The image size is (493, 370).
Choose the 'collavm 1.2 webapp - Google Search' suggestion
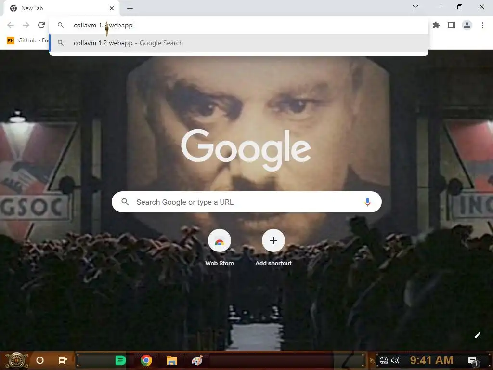[239, 43]
